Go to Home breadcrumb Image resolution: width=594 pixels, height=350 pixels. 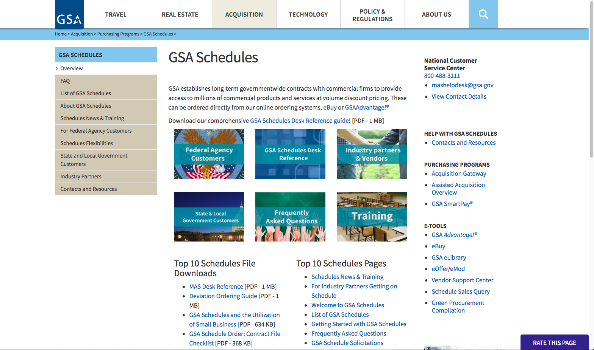click(x=61, y=34)
